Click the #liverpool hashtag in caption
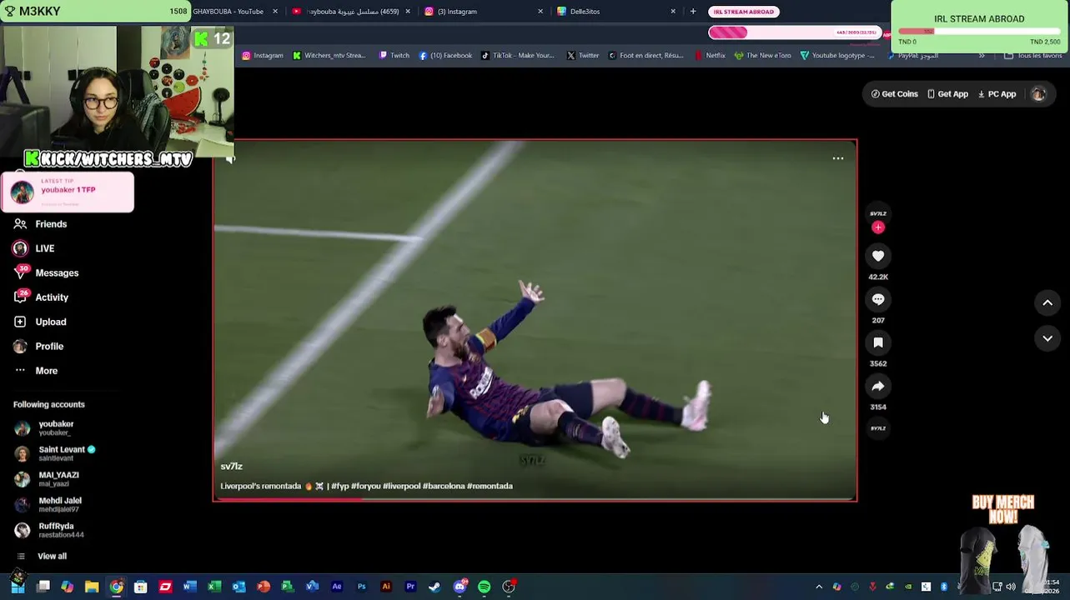 pyautogui.click(x=401, y=486)
